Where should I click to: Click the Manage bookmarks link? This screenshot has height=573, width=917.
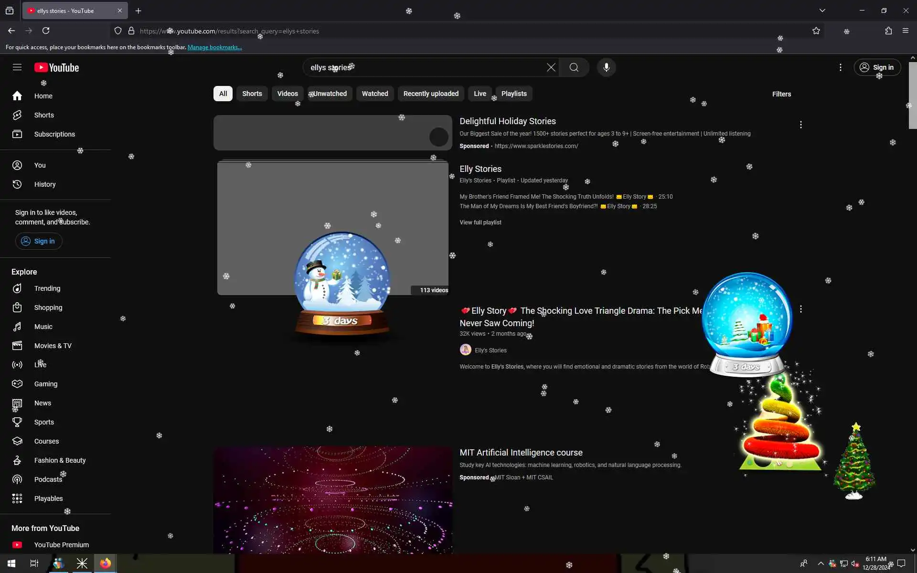(214, 47)
